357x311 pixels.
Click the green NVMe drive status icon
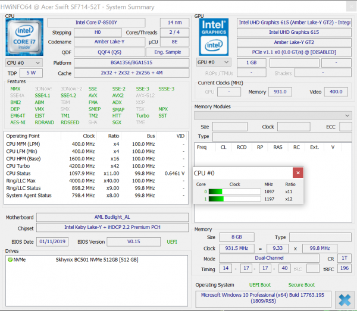coord(10,260)
